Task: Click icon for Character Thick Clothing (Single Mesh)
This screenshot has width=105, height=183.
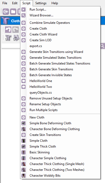Action: point(23,164)
